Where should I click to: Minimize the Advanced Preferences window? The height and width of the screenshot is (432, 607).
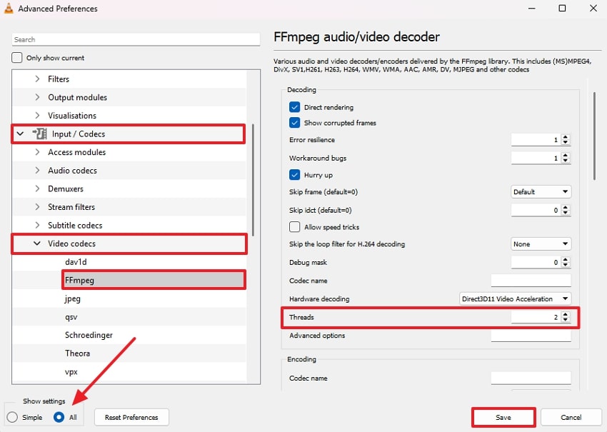pos(532,8)
